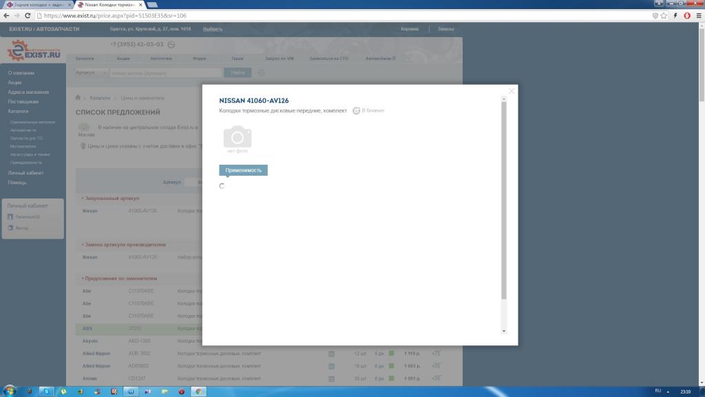Viewport: 705px width, 397px height.
Task: Open the info icon in Amiwa row
Action: [x=331, y=379]
